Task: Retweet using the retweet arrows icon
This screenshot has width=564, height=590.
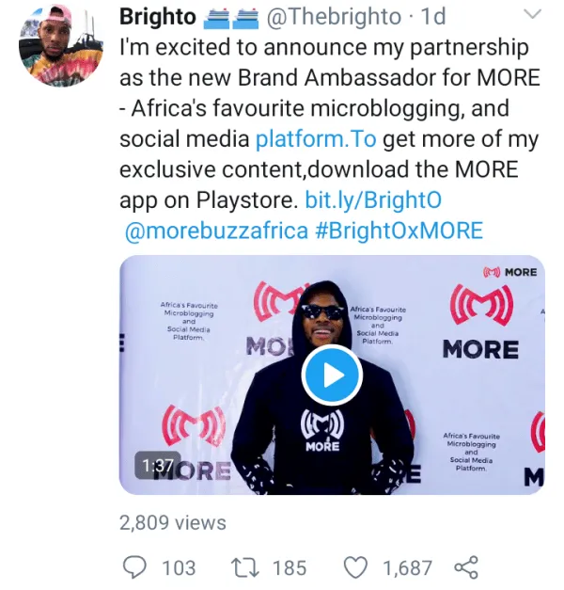Action: pos(245,567)
